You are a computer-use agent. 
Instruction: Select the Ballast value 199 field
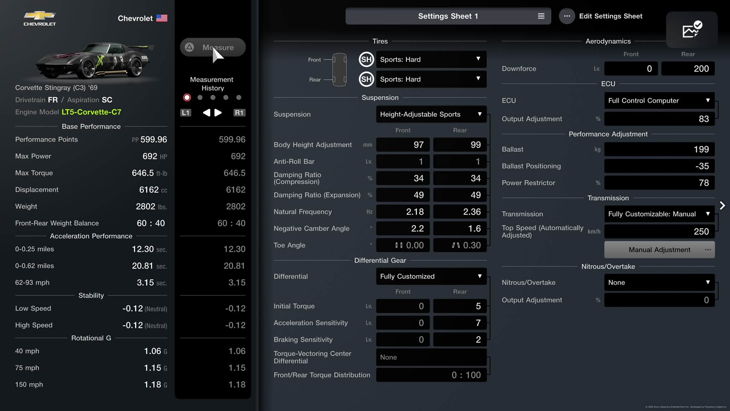click(x=659, y=149)
